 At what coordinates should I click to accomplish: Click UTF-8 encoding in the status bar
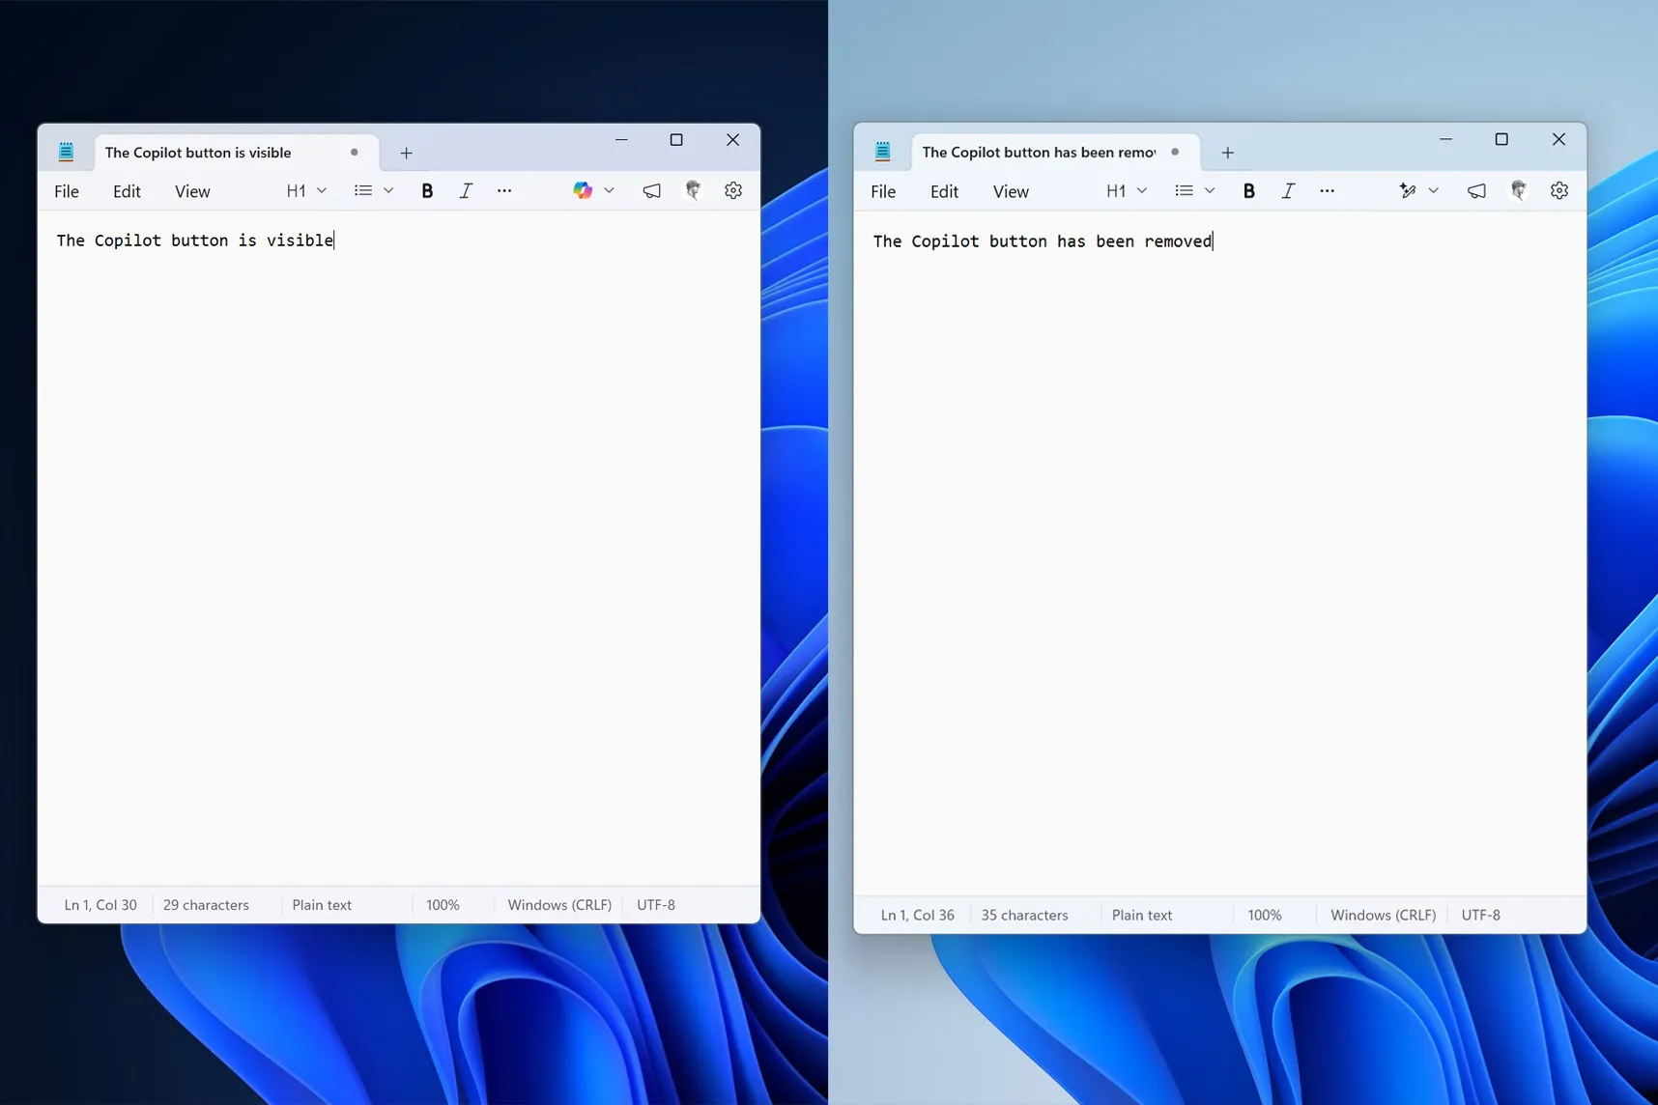pos(656,904)
